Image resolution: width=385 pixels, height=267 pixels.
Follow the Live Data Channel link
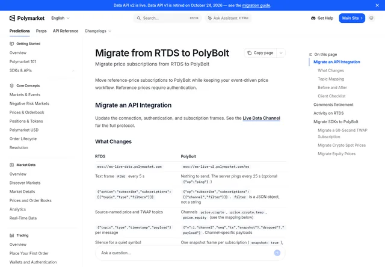[261, 118]
